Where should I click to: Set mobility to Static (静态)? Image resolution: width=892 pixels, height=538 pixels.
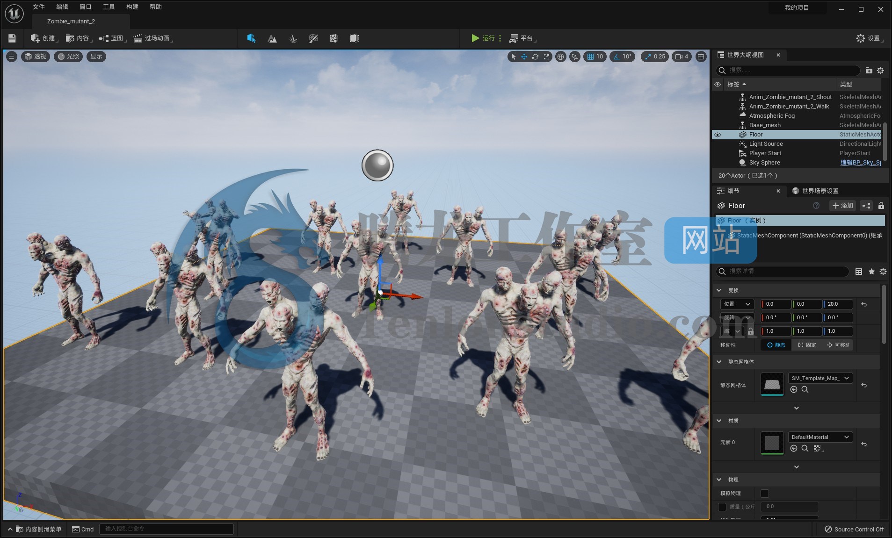coord(776,345)
